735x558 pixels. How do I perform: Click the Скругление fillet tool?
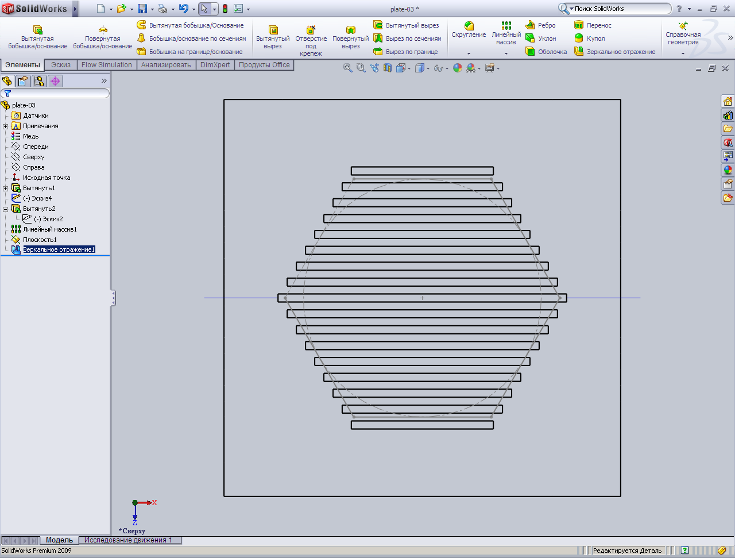[469, 30]
